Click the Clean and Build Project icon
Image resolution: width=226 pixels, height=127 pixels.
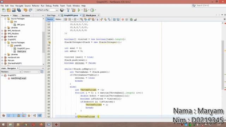[x=73, y=10]
